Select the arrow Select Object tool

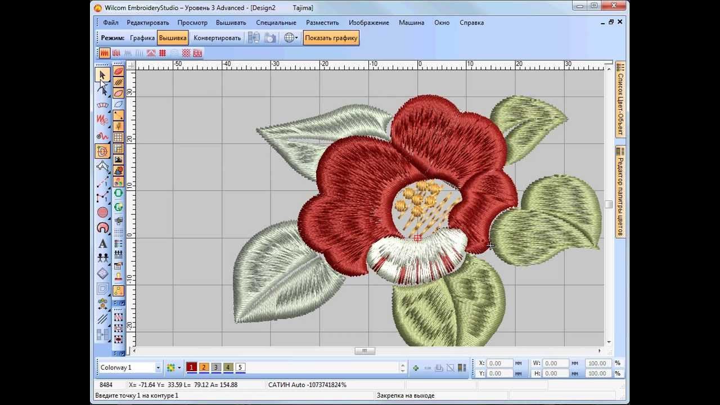[102, 75]
